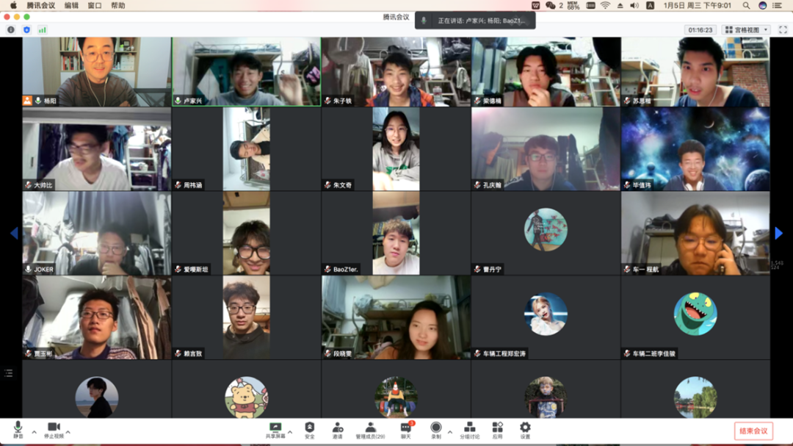Open the Grid View (宫格视图) dropdown
This screenshot has height=446, width=793.
click(746, 30)
